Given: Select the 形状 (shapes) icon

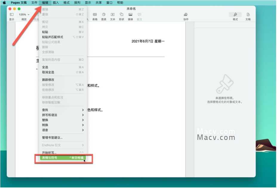Looking at the screenshot, I should (121, 14).
